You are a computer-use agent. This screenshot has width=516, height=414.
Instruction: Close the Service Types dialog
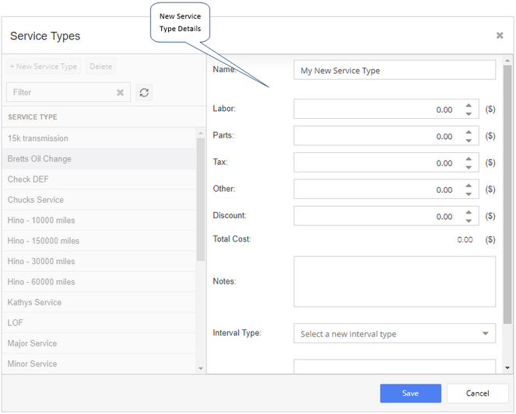click(x=499, y=36)
